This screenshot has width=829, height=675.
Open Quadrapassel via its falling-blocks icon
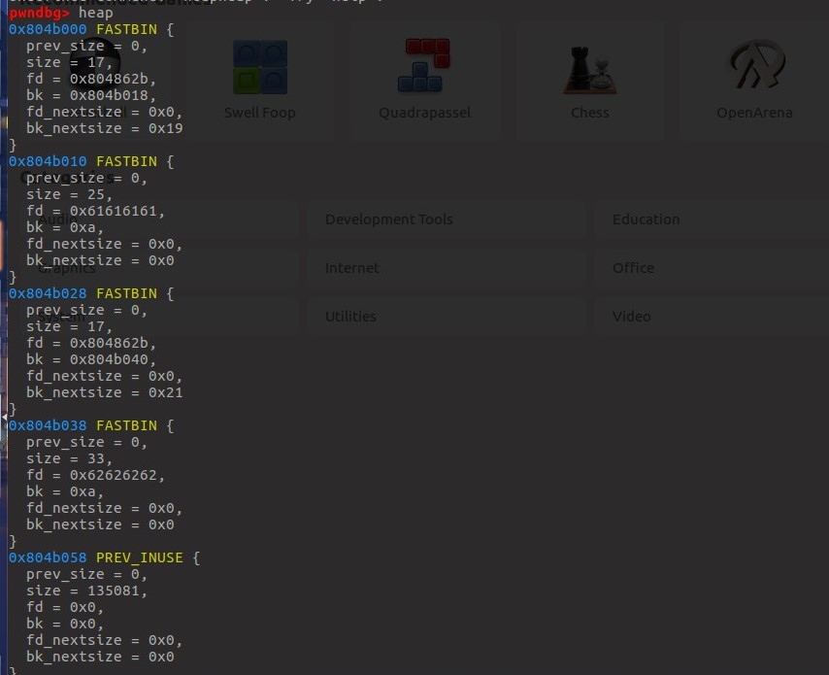click(424, 63)
